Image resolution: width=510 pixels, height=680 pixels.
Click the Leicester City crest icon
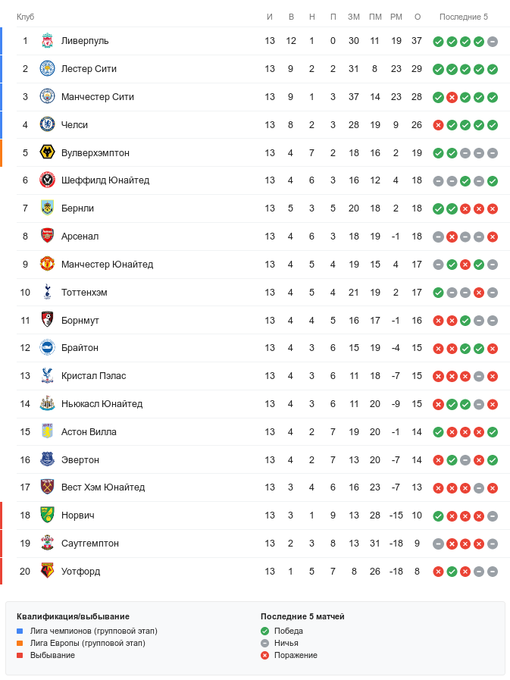[x=47, y=69]
